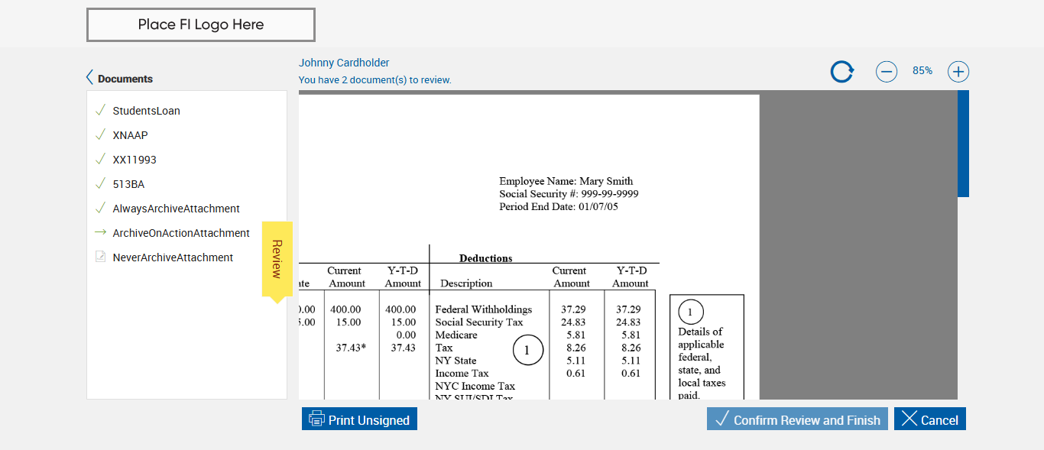
Task: Open NeverArchiveAttachment document
Action: click(173, 257)
